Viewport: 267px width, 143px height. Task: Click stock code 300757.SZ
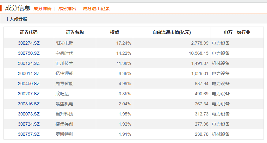(x=28, y=134)
